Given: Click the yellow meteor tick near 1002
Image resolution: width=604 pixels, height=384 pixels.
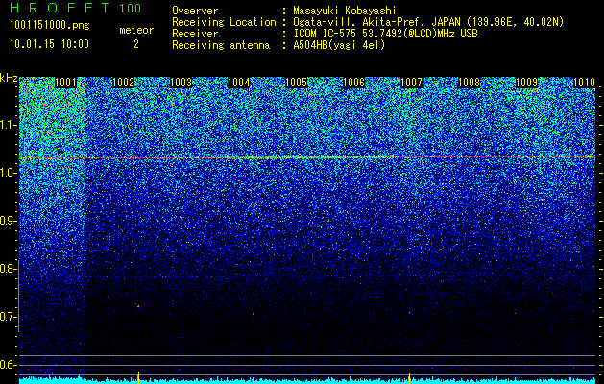Looking at the screenshot, I should 138,377.
